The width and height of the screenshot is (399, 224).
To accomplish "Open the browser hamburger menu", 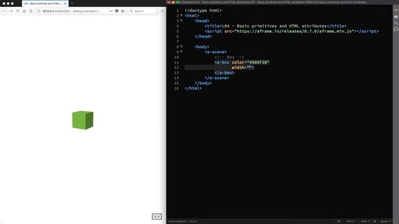I will [162, 11].
